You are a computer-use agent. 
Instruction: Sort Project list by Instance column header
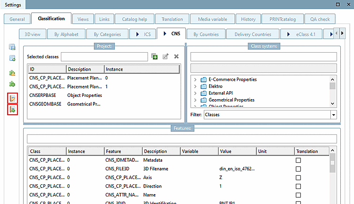pyautogui.click(x=142, y=69)
